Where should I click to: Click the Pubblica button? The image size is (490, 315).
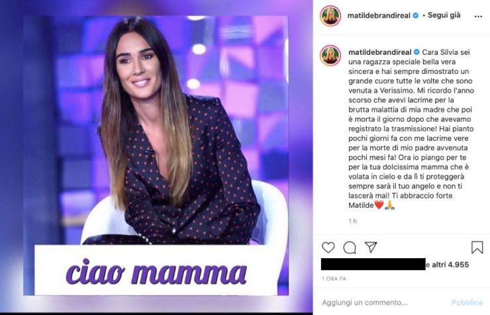tap(467, 302)
